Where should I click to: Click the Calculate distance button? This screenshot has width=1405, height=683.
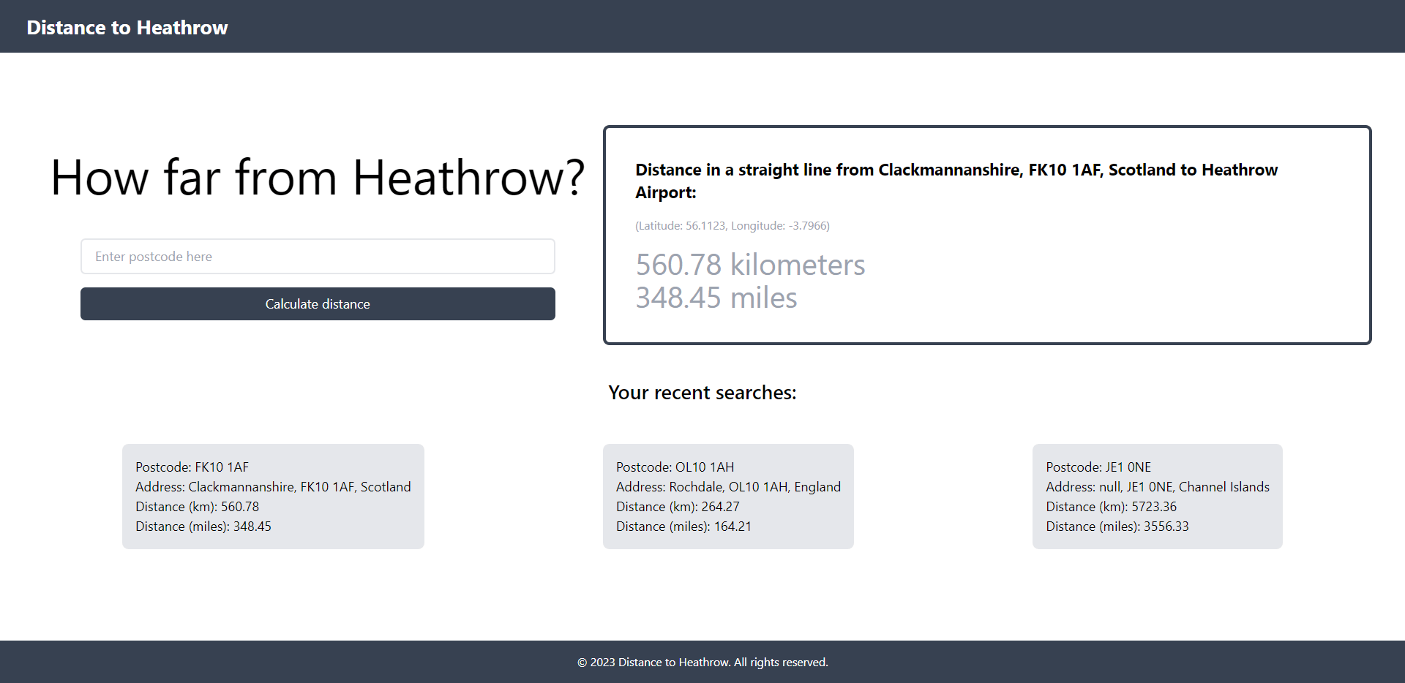(x=318, y=303)
